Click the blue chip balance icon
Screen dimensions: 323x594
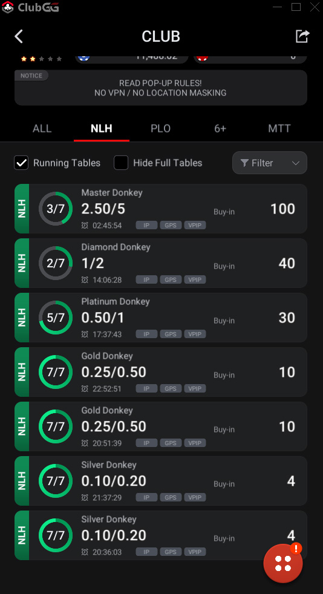coord(83,58)
